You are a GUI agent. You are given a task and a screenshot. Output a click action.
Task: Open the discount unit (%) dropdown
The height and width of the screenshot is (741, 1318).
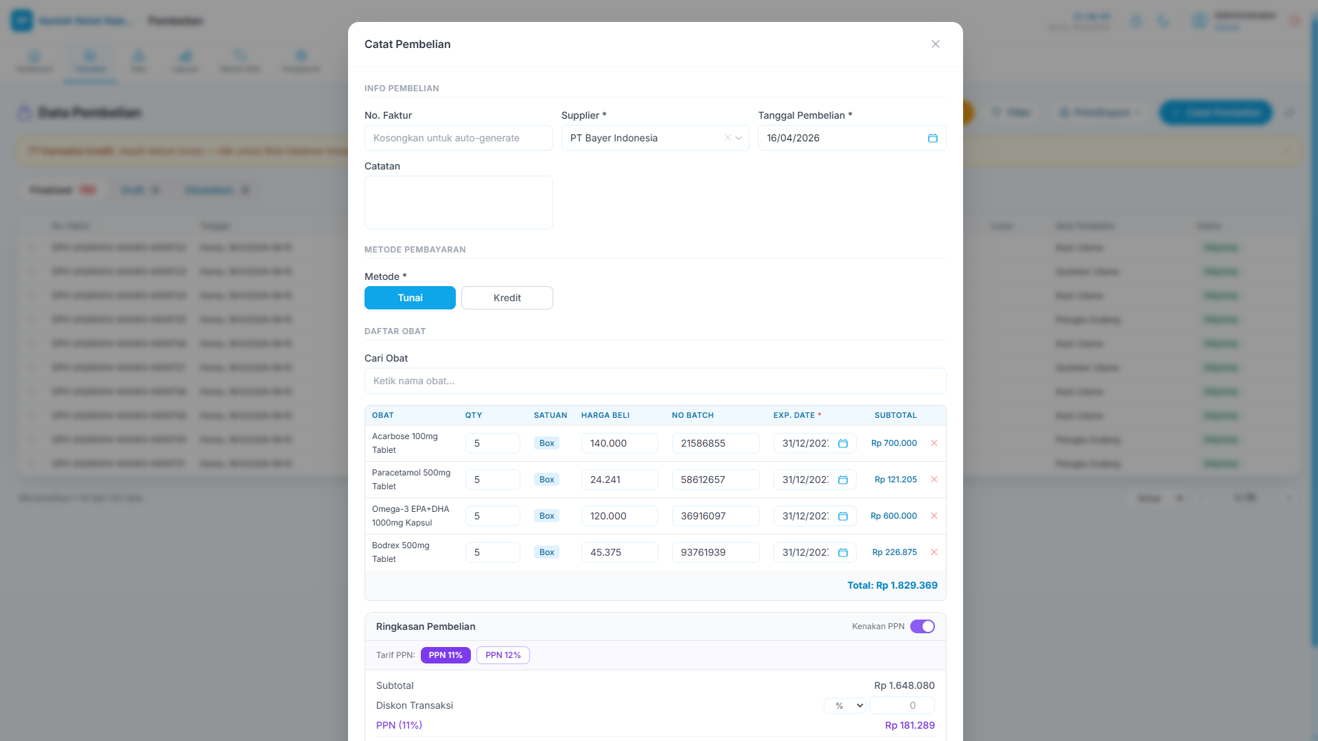point(845,705)
